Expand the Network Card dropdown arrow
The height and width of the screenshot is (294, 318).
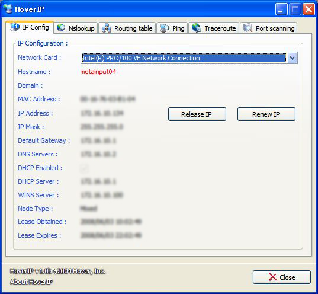pos(292,58)
